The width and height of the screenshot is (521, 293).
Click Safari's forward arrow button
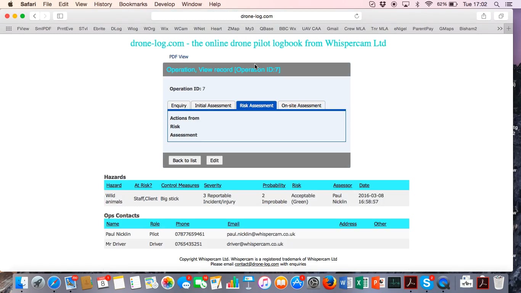point(45,16)
